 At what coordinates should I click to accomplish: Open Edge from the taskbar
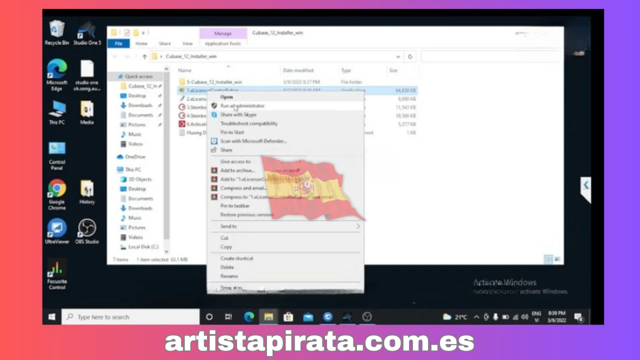tap(248, 316)
